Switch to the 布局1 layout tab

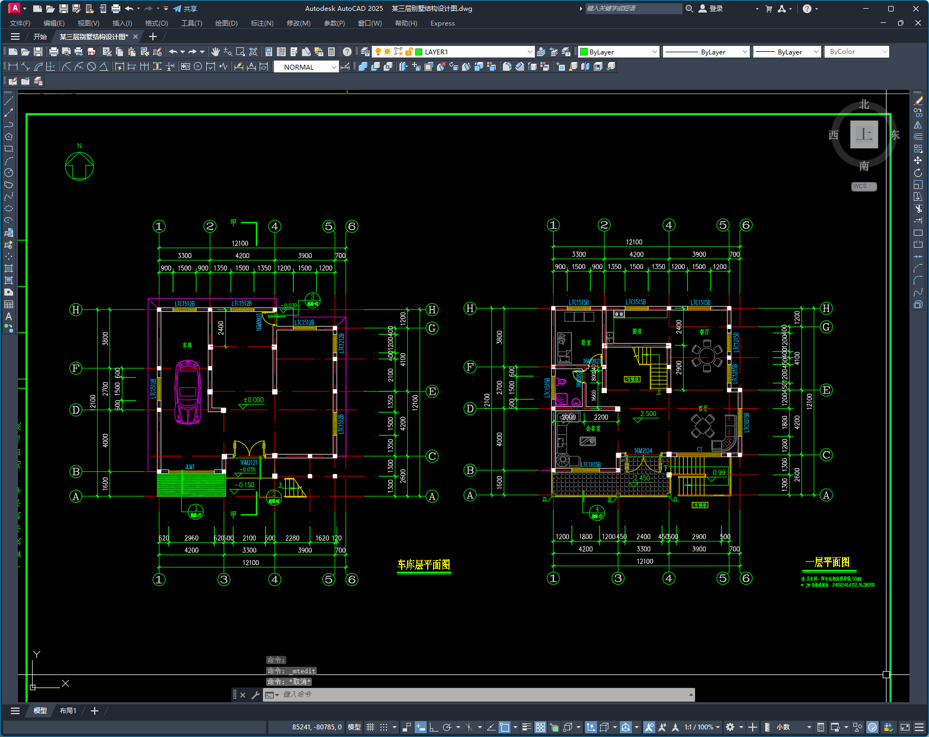[x=68, y=711]
